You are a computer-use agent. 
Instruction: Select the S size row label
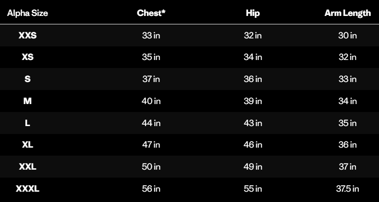pyautogui.click(x=28, y=79)
